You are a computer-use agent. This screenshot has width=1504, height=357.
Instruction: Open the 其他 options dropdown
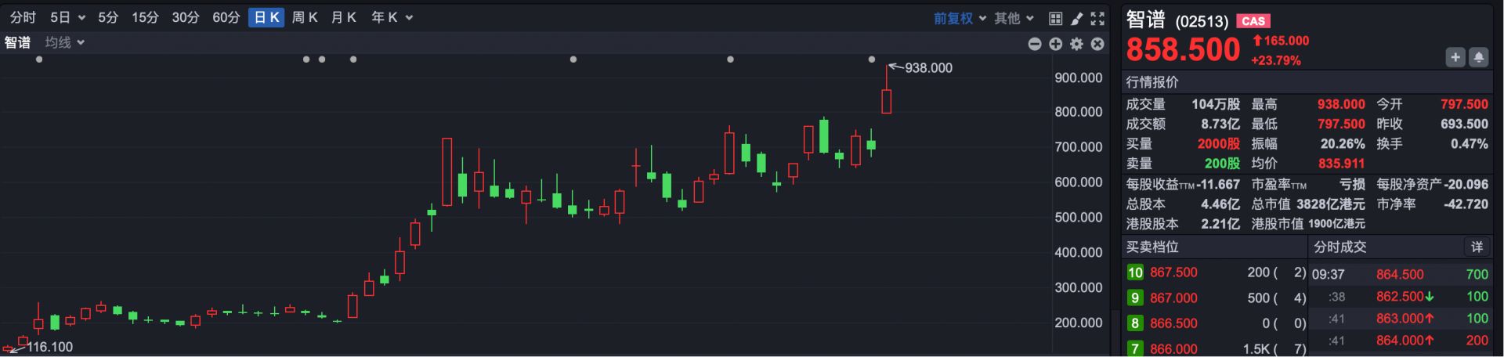click(1014, 18)
